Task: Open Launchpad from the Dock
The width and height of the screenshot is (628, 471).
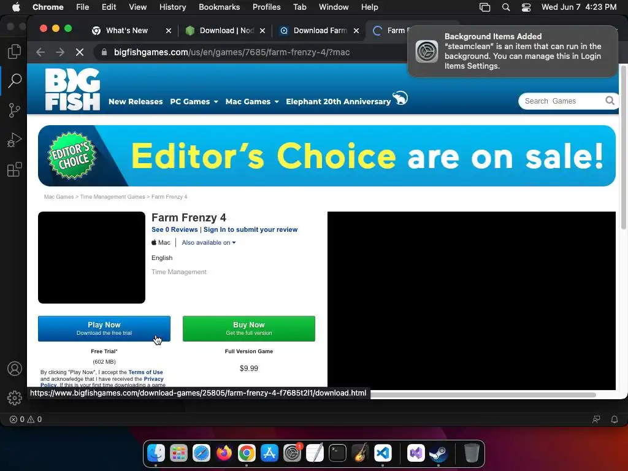Action: click(x=178, y=453)
